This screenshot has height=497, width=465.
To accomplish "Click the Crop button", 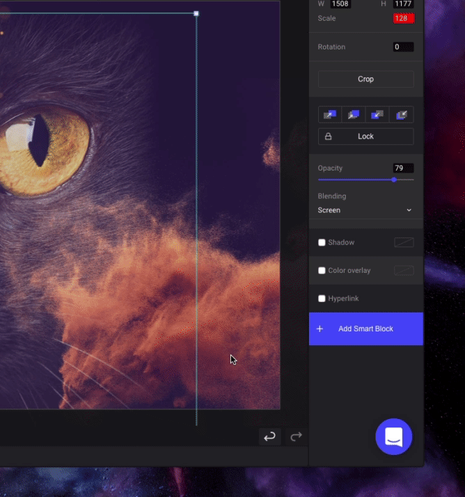I will [x=365, y=79].
